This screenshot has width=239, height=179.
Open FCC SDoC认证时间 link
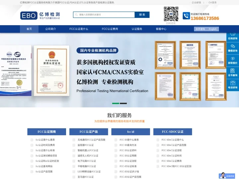pos(172,156)
